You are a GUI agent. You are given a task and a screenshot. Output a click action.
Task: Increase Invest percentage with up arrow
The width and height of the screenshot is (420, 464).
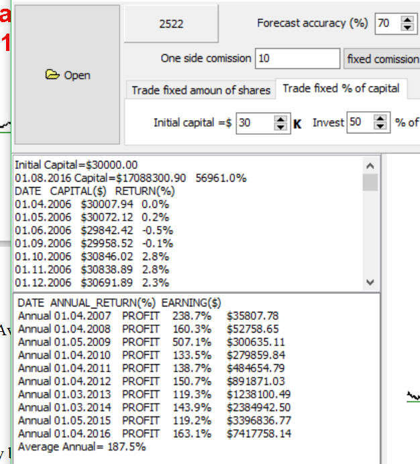(x=380, y=119)
